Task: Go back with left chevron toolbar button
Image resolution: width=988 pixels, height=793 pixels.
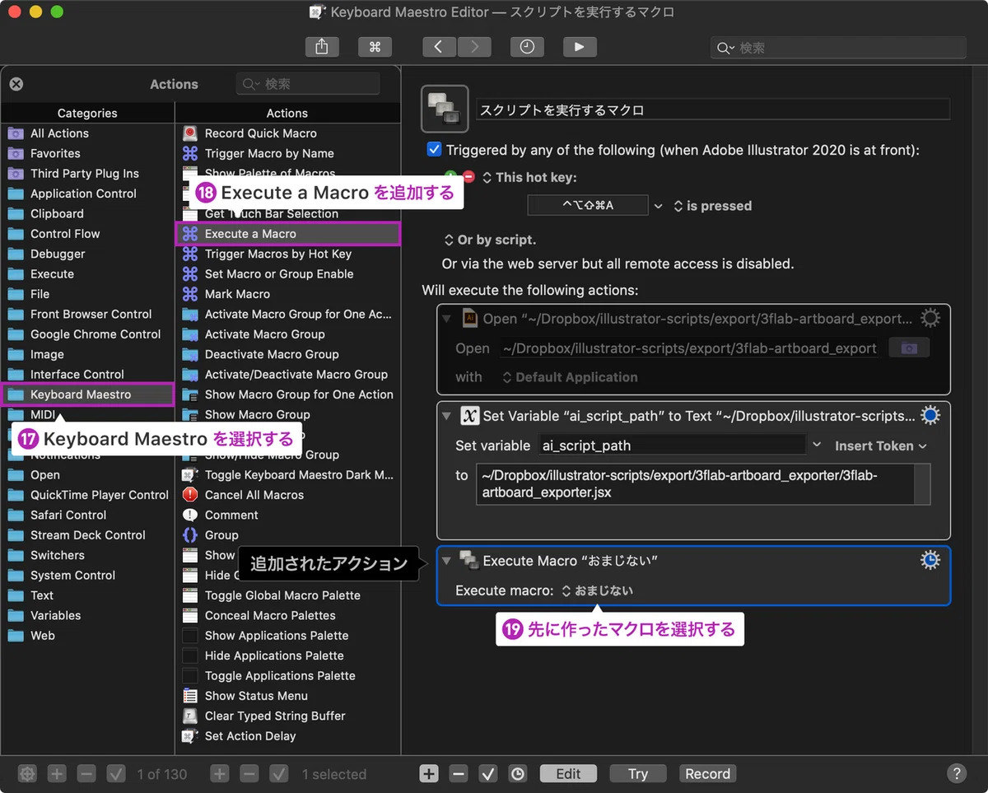Action: coord(439,48)
